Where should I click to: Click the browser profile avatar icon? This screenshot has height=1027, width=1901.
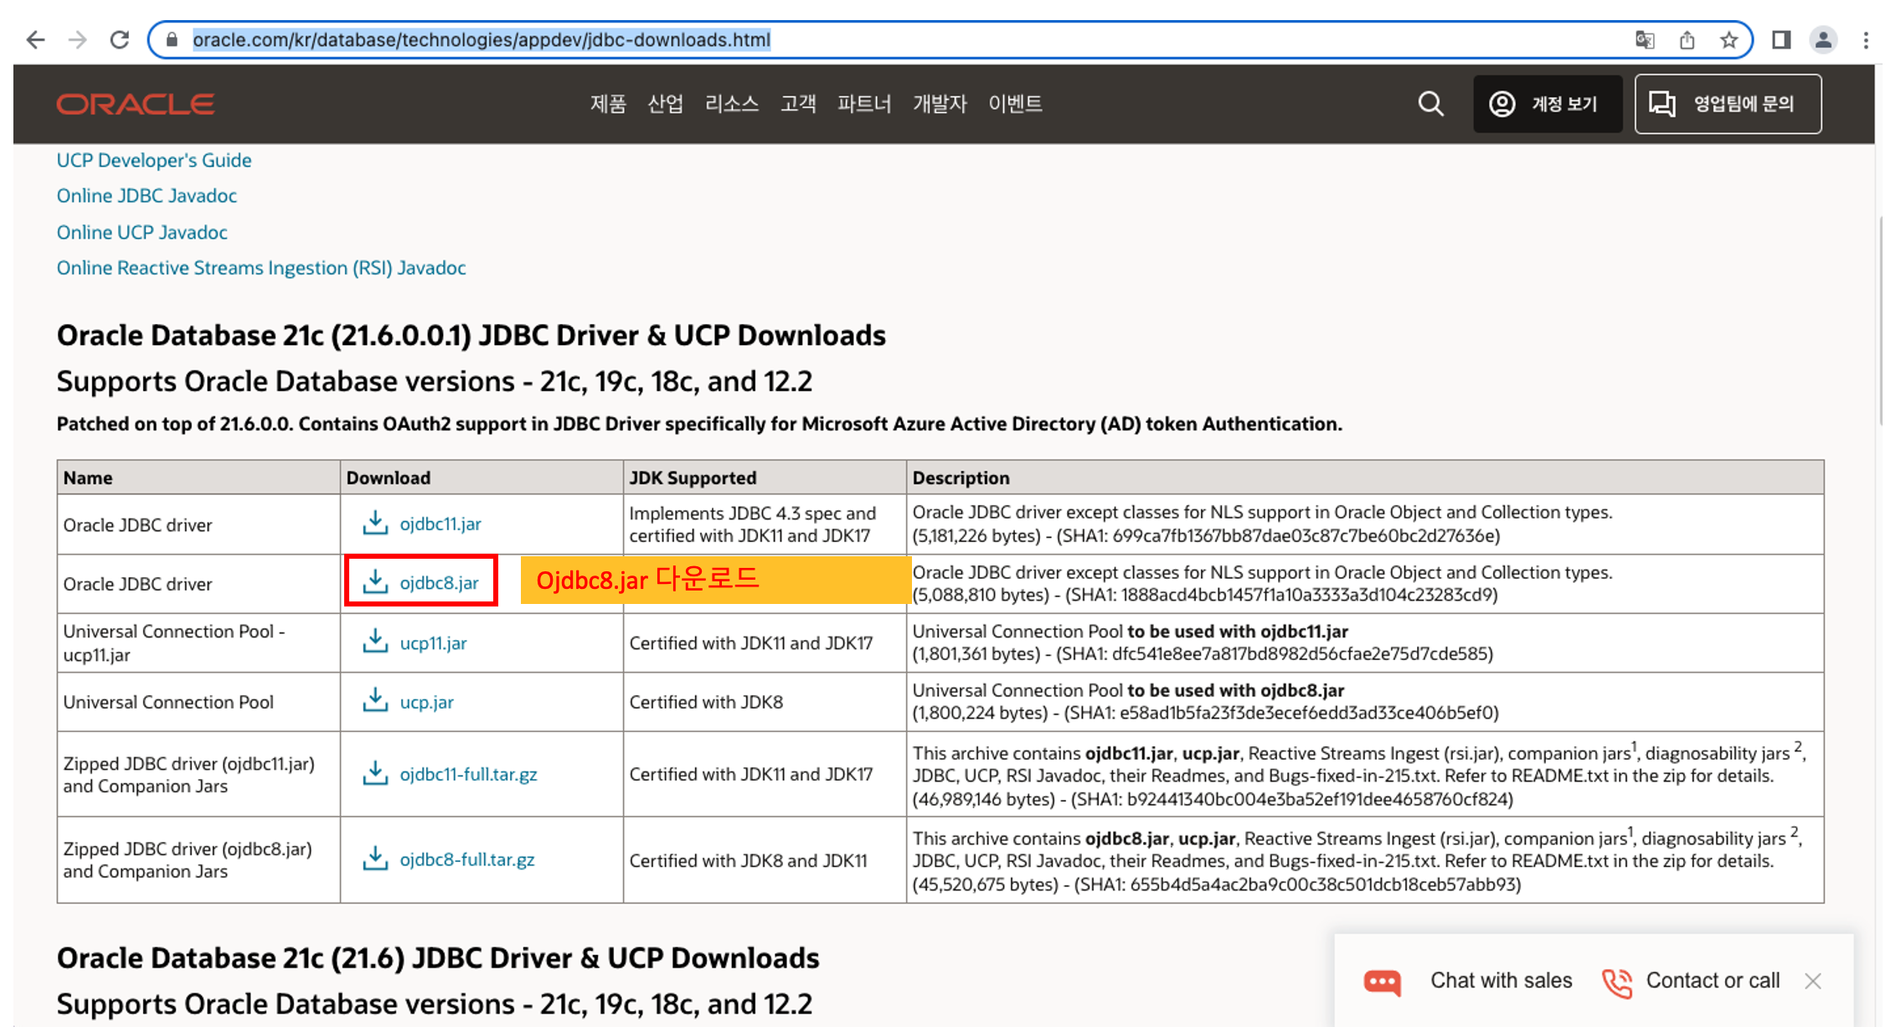[x=1823, y=39]
